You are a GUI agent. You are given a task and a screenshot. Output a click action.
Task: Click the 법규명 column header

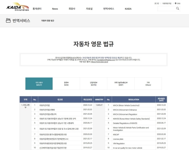(x=60, y=100)
